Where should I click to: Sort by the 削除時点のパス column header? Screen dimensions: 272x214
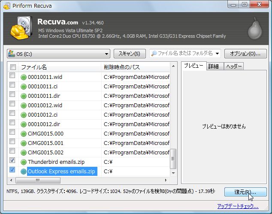point(135,67)
